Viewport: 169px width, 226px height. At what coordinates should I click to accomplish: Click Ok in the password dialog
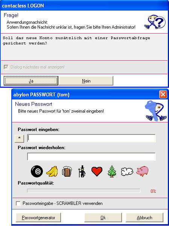tap(103, 217)
